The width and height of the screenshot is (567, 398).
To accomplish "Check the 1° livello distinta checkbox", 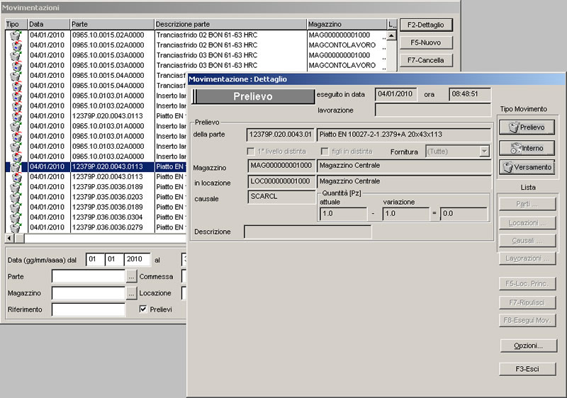I will pos(251,151).
